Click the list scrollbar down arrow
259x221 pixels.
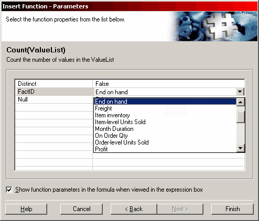point(241,148)
